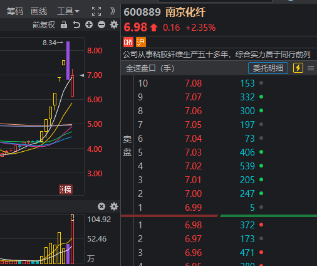Click stock name 南京化纤

[x=185, y=12]
